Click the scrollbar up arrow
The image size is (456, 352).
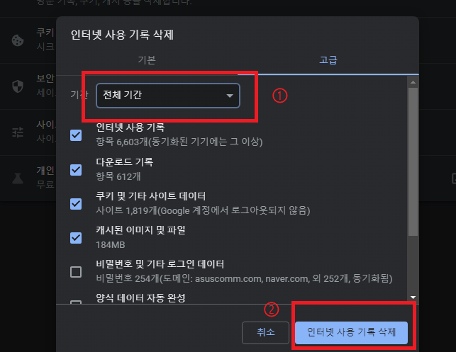click(x=413, y=82)
